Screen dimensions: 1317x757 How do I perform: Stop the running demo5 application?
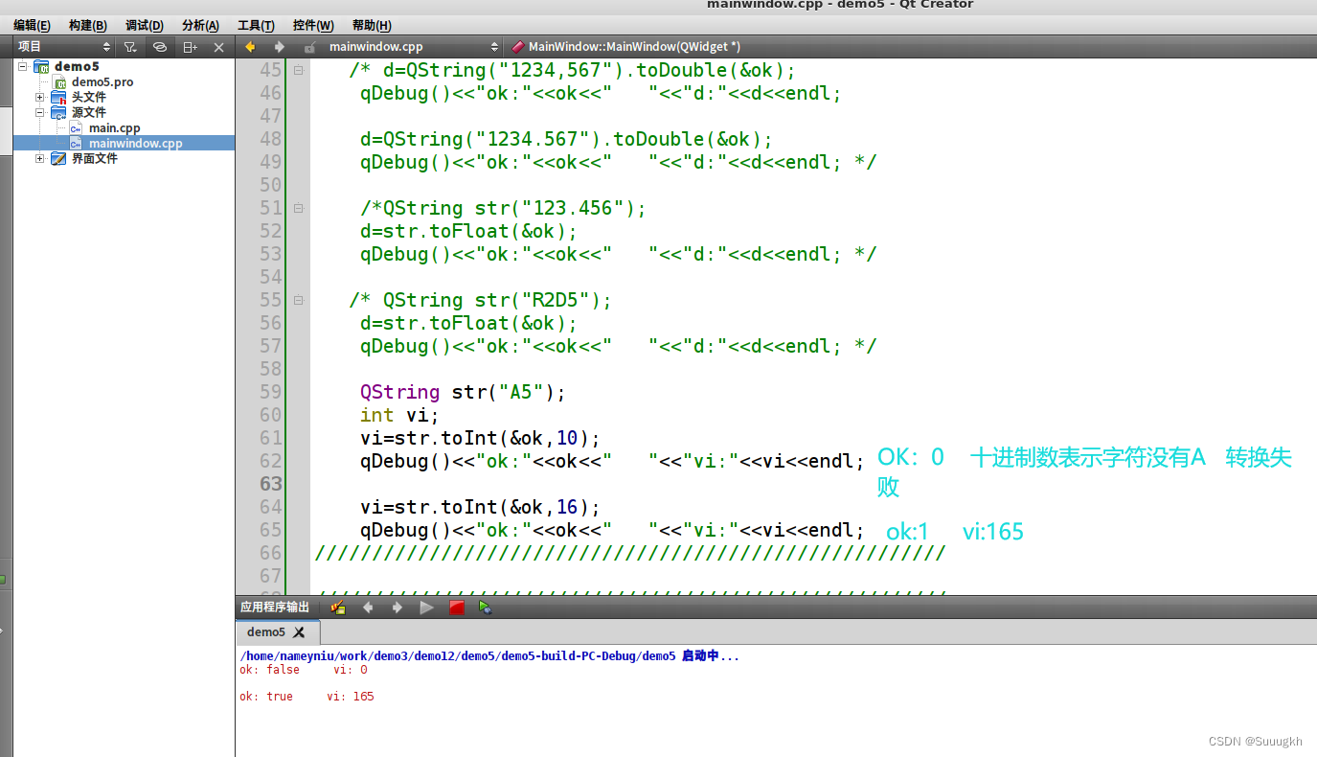coord(456,607)
